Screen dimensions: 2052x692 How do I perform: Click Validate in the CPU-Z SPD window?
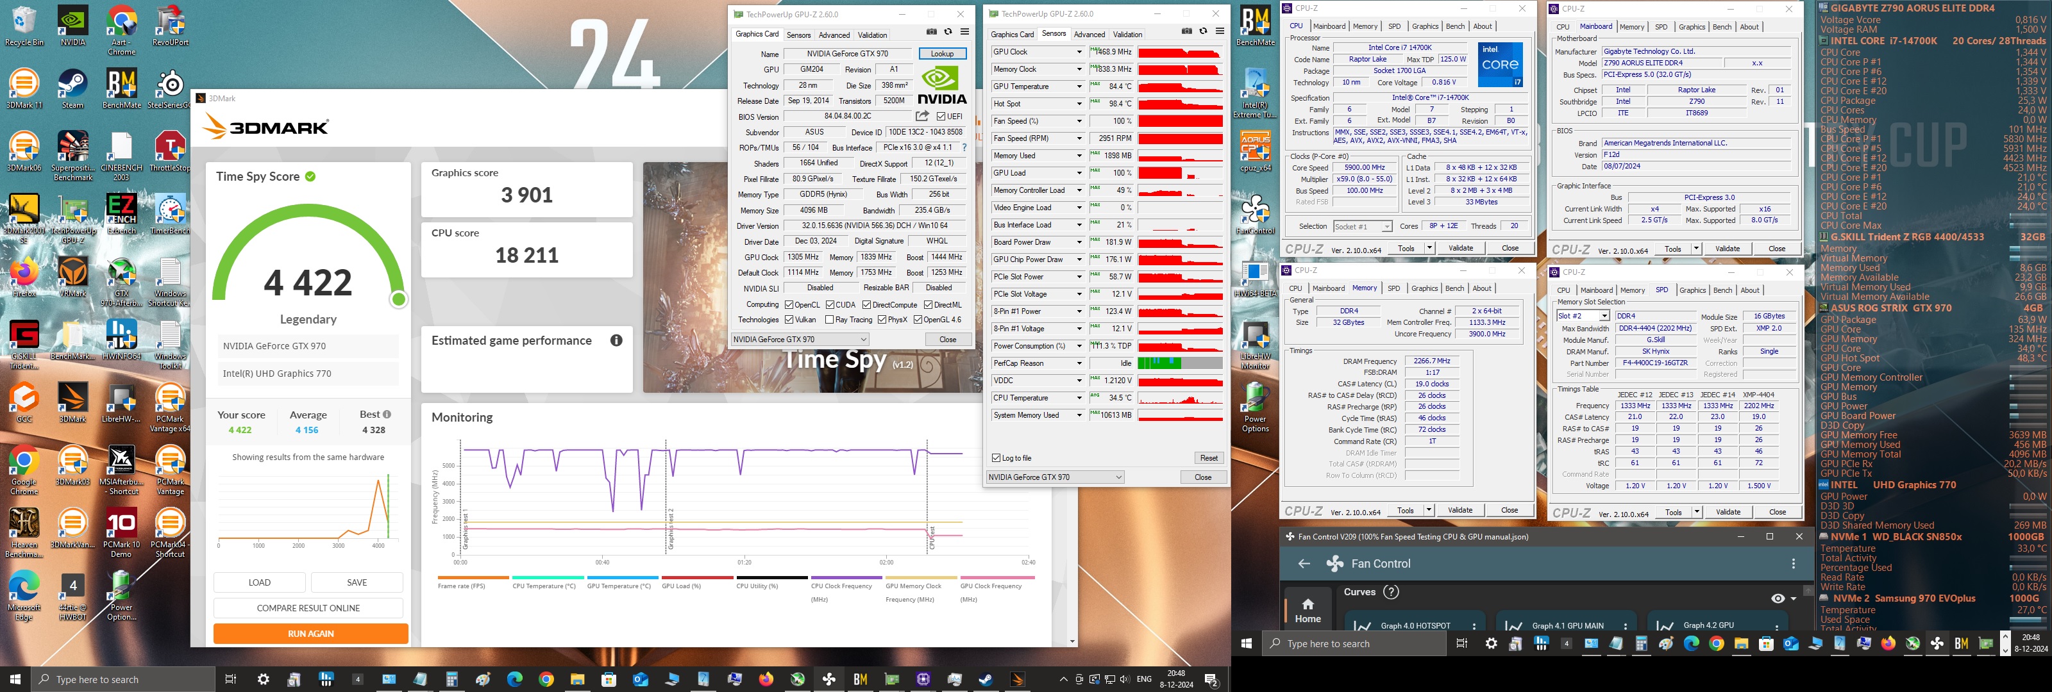pos(1728,512)
